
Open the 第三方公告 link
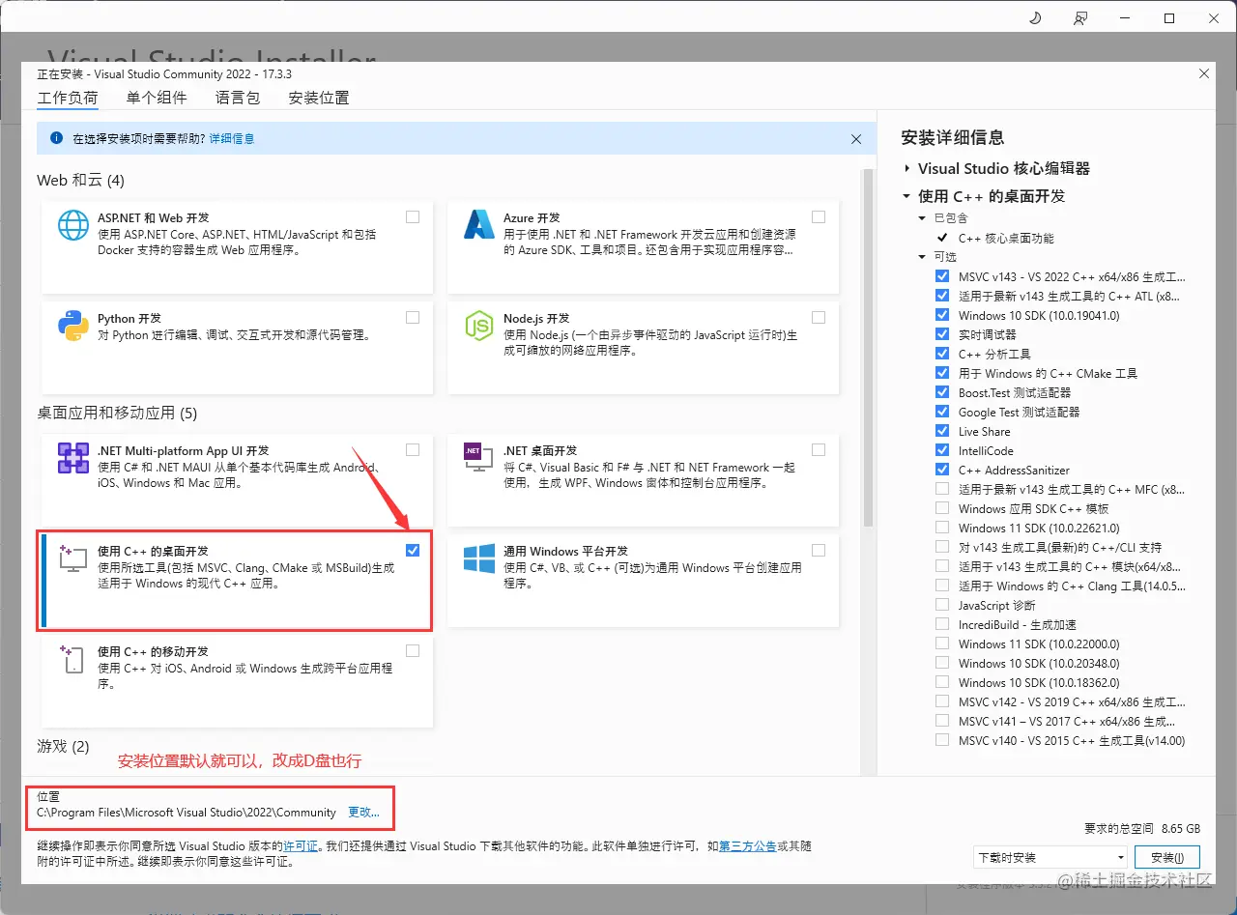(749, 845)
